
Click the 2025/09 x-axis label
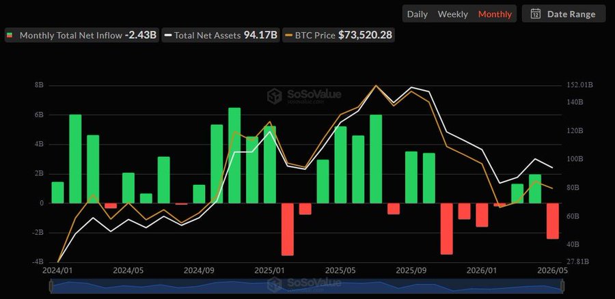point(410,271)
